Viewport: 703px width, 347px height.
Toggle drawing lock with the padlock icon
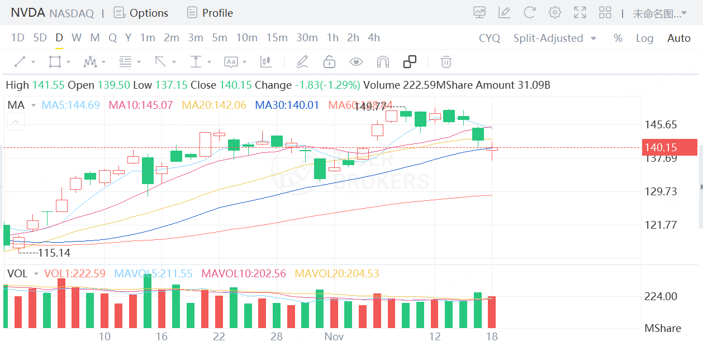(x=329, y=61)
